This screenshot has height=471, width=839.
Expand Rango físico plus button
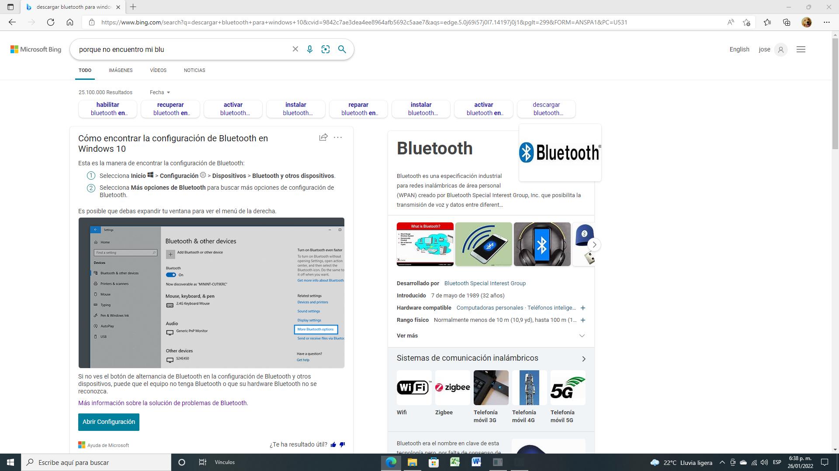(582, 320)
